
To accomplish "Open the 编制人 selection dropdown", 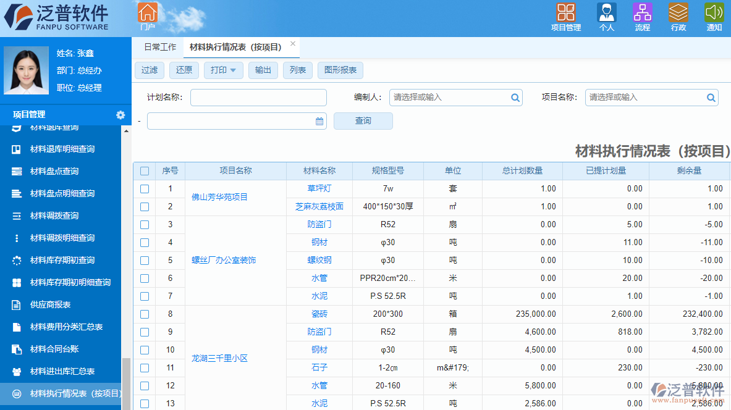I will pos(515,97).
